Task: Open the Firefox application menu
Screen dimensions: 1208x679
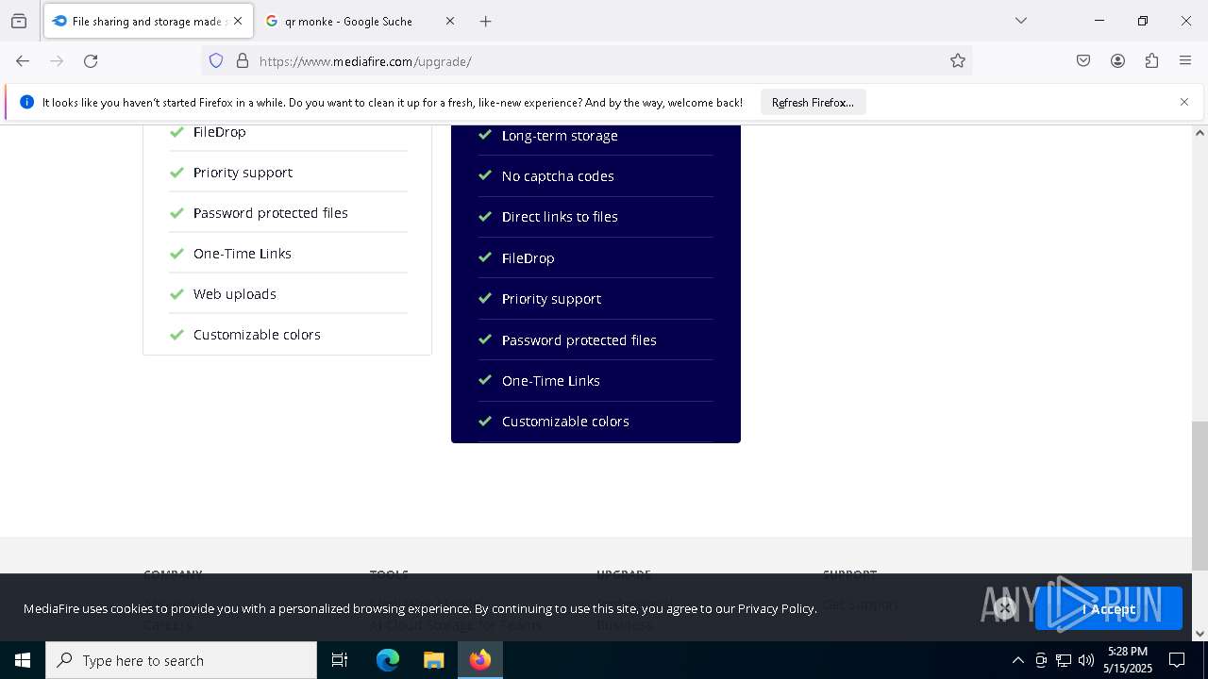Action: point(1185,61)
